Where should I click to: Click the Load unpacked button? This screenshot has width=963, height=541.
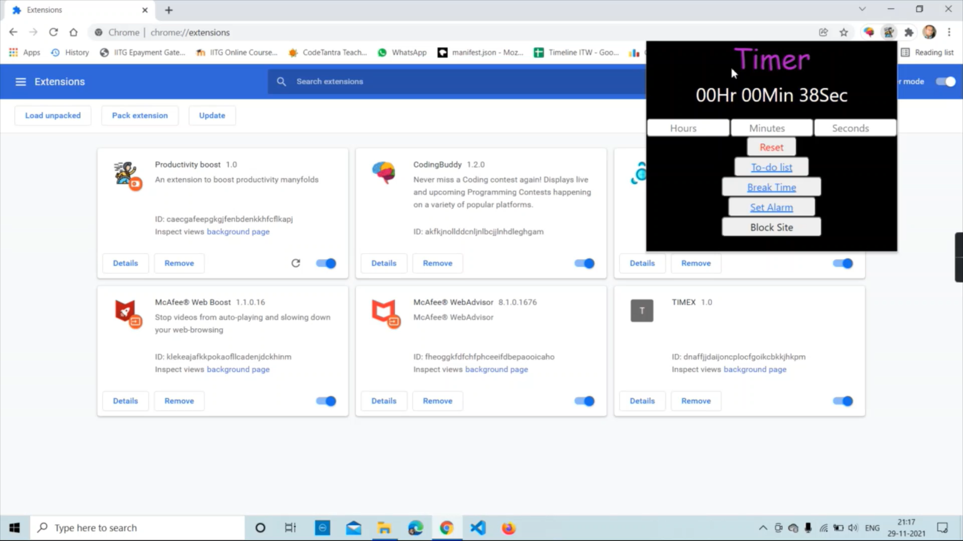(x=52, y=115)
